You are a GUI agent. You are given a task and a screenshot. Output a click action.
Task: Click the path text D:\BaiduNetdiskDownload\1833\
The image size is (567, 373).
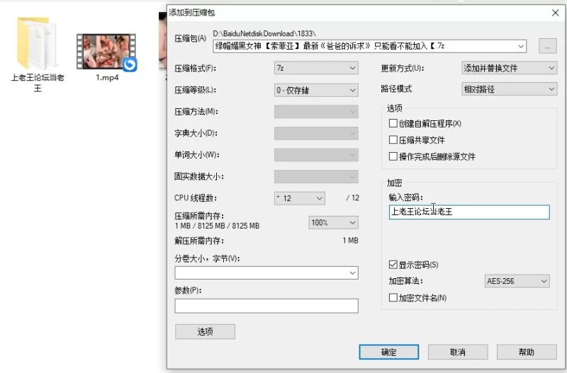coord(264,33)
